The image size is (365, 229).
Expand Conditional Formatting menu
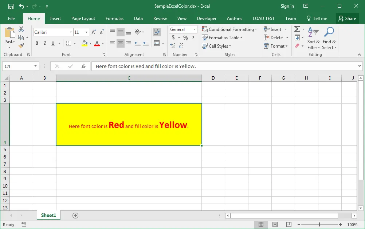point(229,29)
